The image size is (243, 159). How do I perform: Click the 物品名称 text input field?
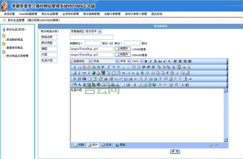tap(91, 37)
